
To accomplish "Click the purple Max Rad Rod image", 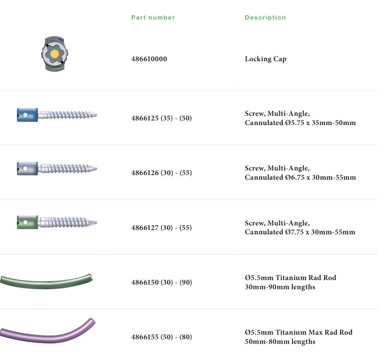I will [47, 330].
